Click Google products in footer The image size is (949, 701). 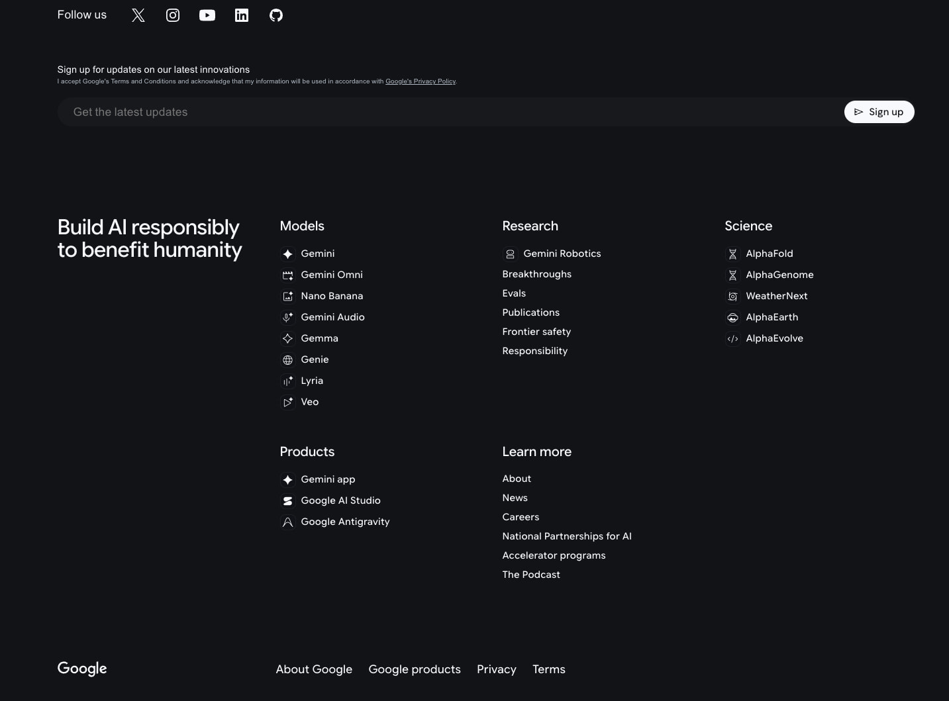tap(415, 669)
